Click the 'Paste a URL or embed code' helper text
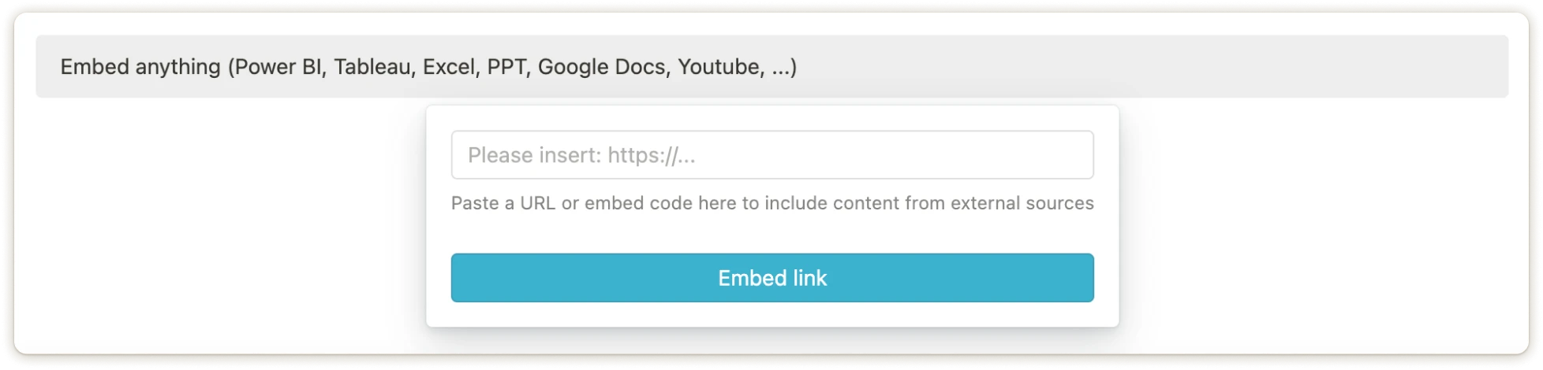 772,203
